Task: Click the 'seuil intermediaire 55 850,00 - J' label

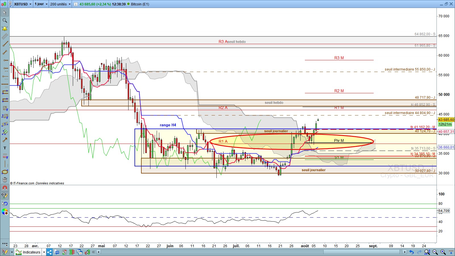Action: (410, 69)
